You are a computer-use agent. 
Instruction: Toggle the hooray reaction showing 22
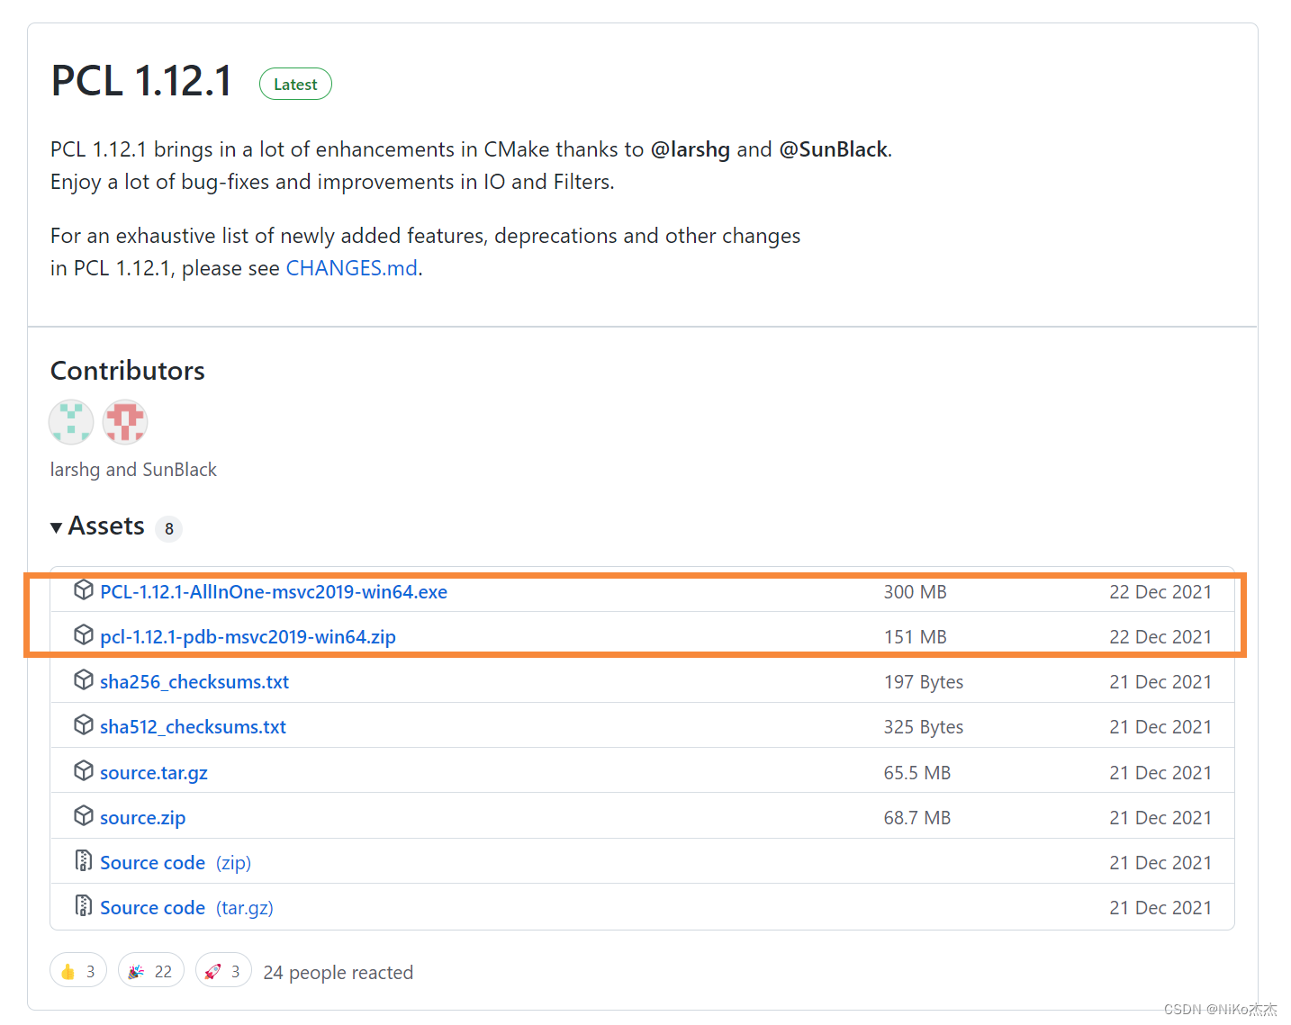click(150, 970)
